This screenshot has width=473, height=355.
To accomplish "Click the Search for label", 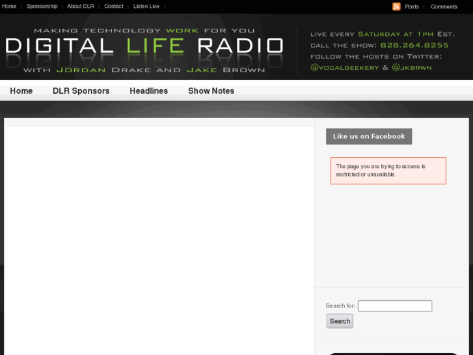I will (x=340, y=305).
